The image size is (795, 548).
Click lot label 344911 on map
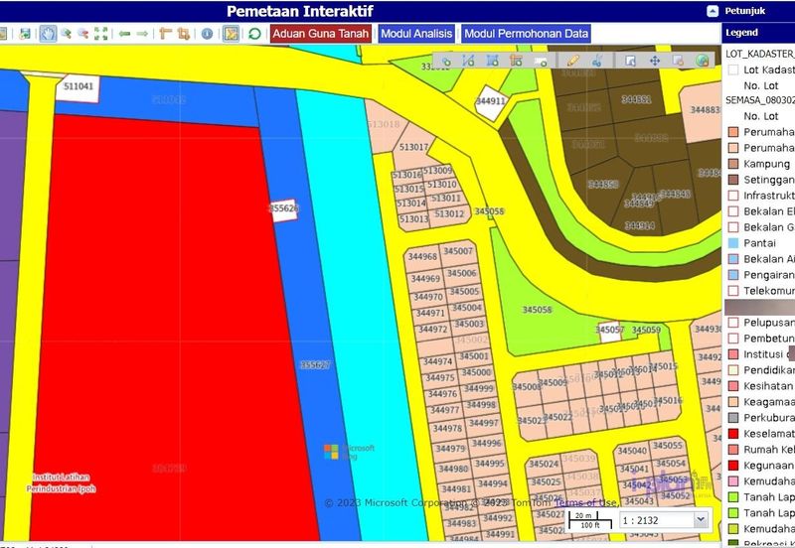490,101
